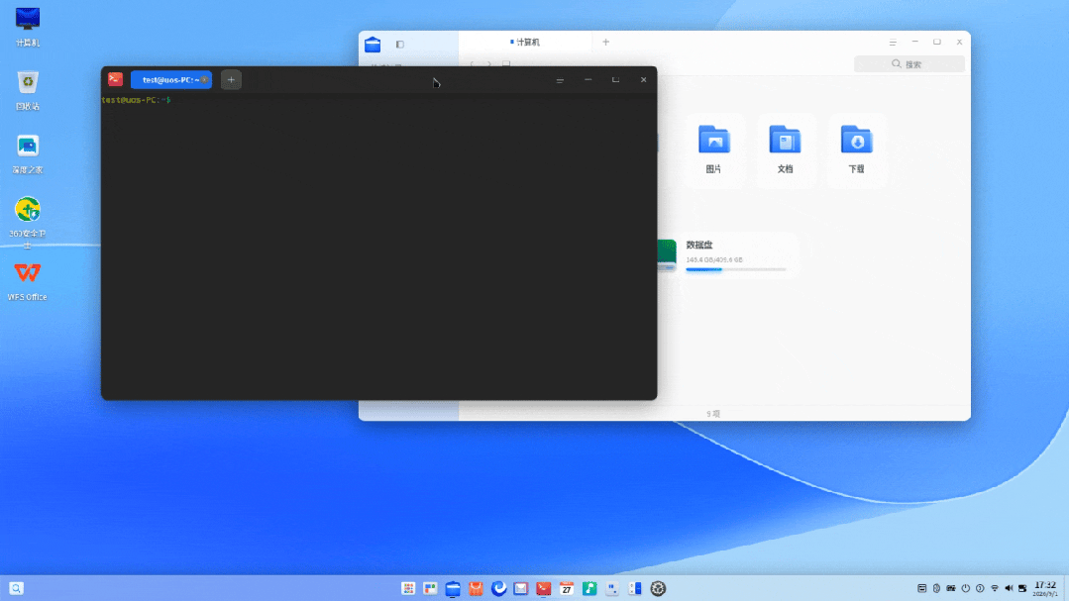Close the test@uos-PC terminal tab
This screenshot has width=1069, height=601.
click(x=204, y=80)
